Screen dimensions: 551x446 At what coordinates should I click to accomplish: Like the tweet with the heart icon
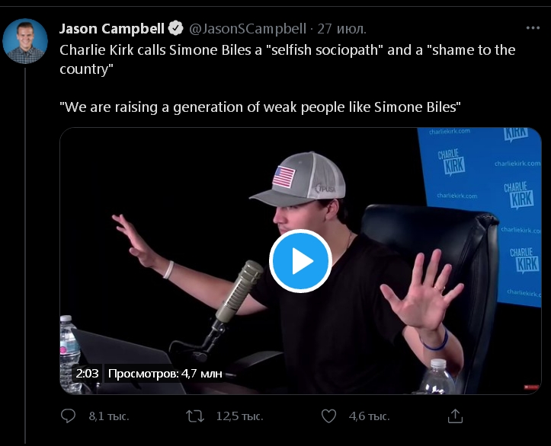click(x=328, y=416)
